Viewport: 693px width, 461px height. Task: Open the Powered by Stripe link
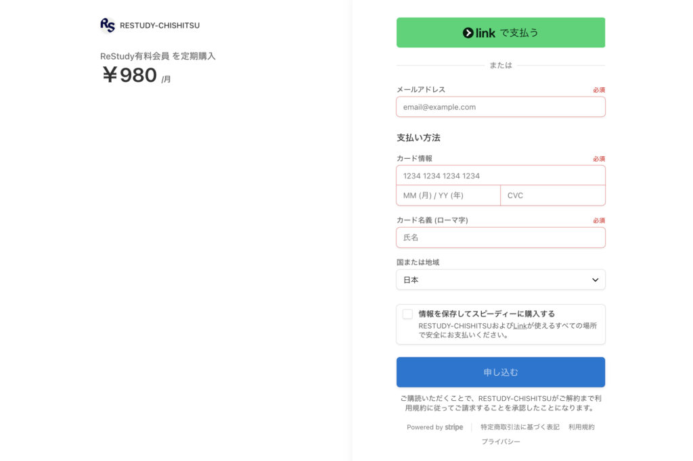[435, 427]
